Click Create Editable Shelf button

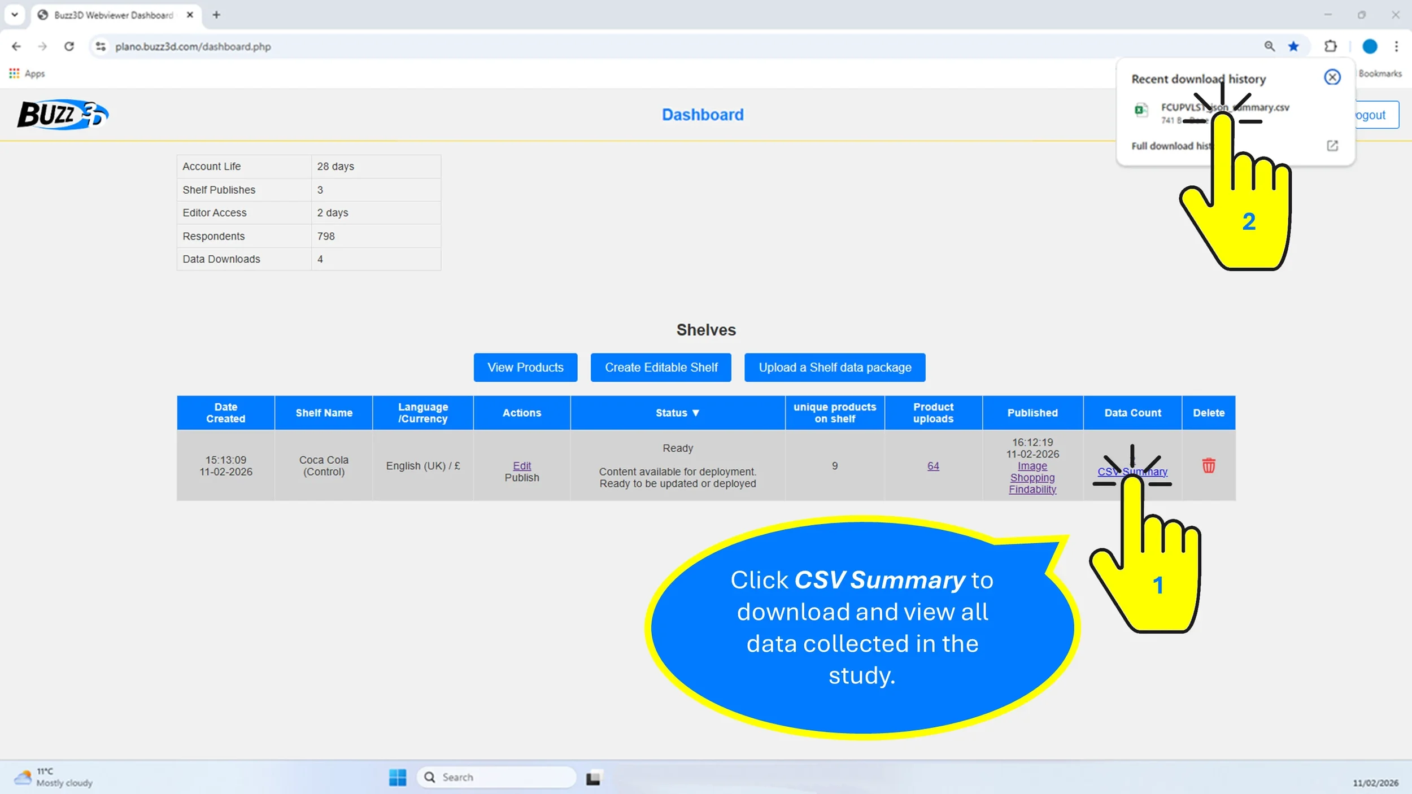click(661, 367)
